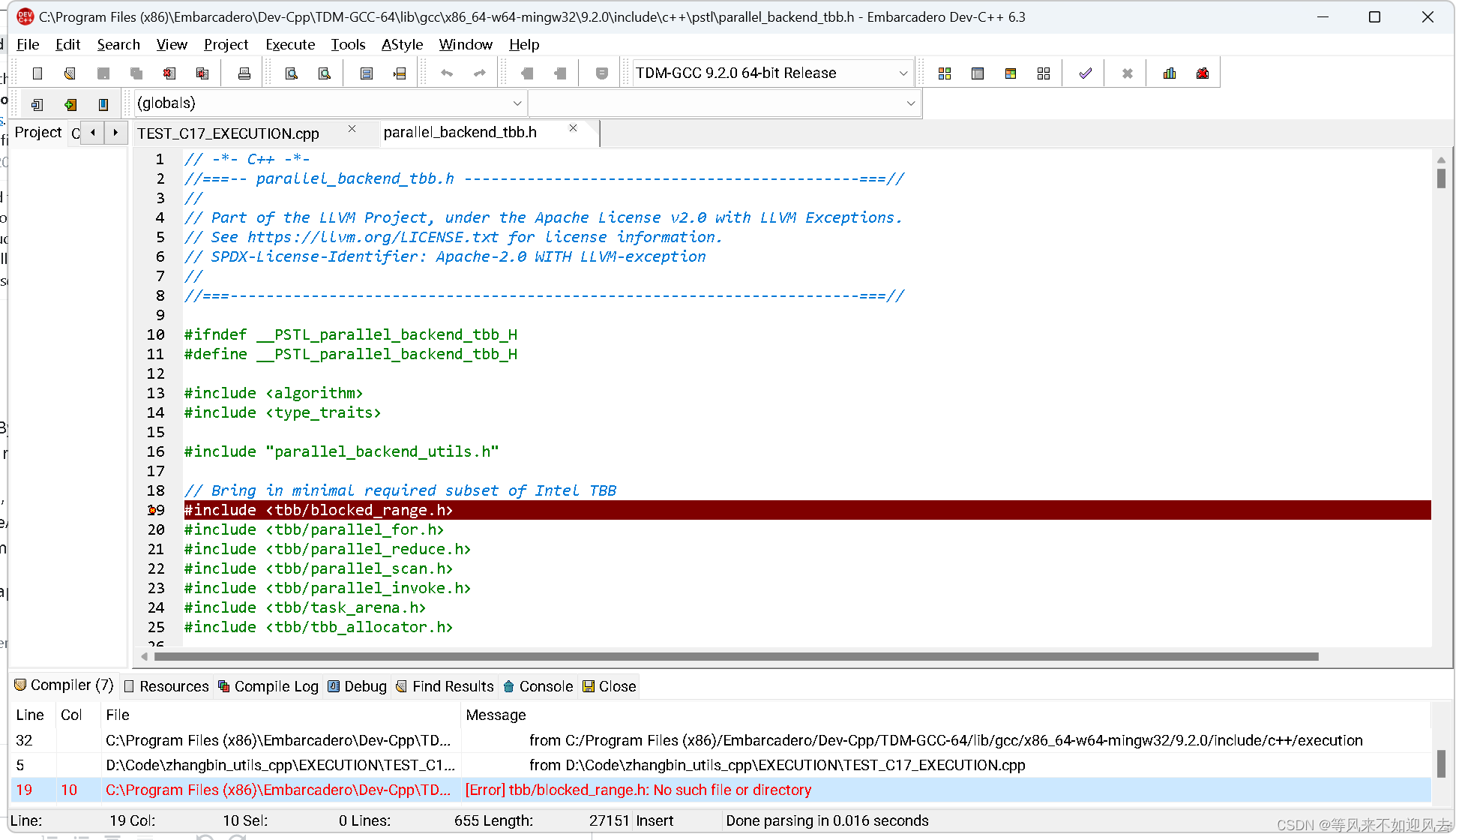Open the Edit menu
1462x840 pixels.
67,44
